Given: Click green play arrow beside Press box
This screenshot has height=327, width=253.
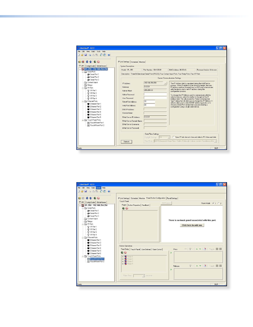Looking at the screenshot, I should pyautogui.click(x=171, y=253).
